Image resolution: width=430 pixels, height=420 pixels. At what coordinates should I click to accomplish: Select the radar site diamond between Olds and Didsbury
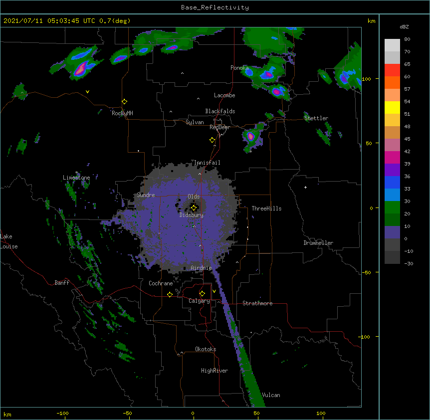pyautogui.click(x=194, y=208)
